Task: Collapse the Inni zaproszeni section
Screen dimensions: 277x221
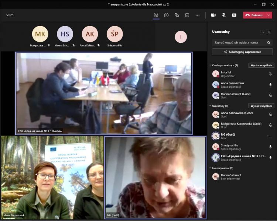Action: 210,168
